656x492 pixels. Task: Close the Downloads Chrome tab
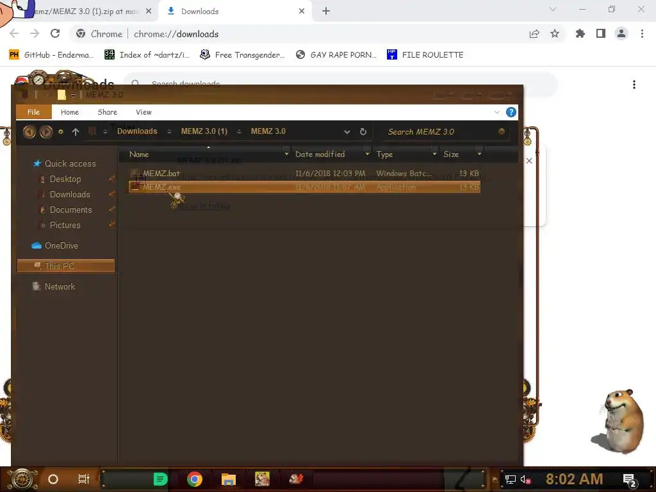pos(302,12)
